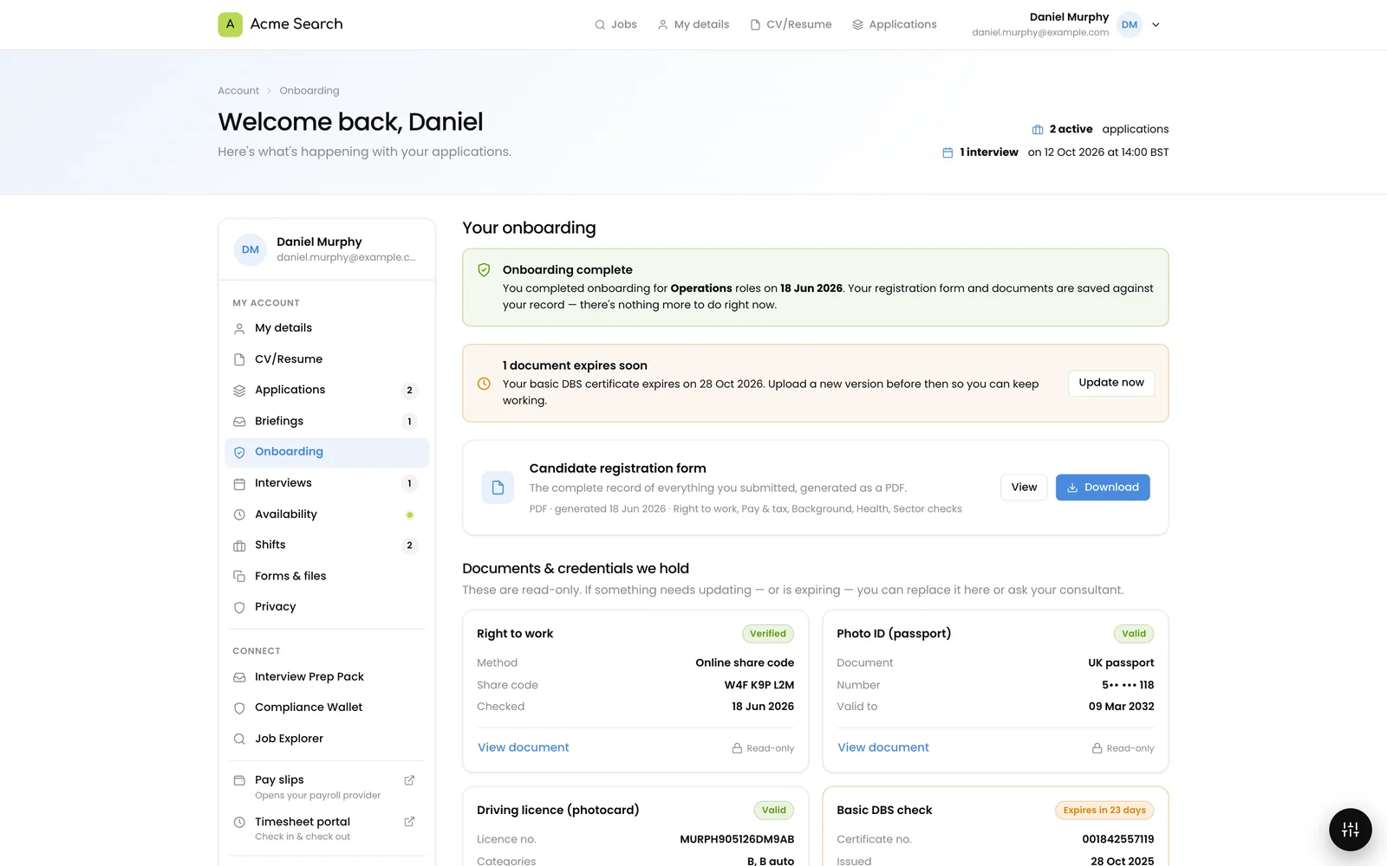
Task: Open Availability in the sidebar
Action: pyautogui.click(x=327, y=514)
